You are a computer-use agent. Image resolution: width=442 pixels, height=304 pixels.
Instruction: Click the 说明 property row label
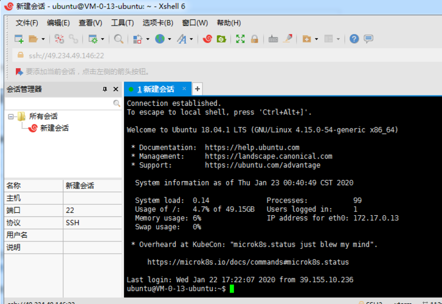pyautogui.click(x=13, y=247)
